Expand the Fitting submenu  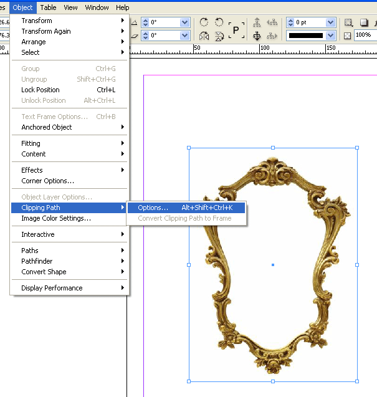(x=69, y=143)
